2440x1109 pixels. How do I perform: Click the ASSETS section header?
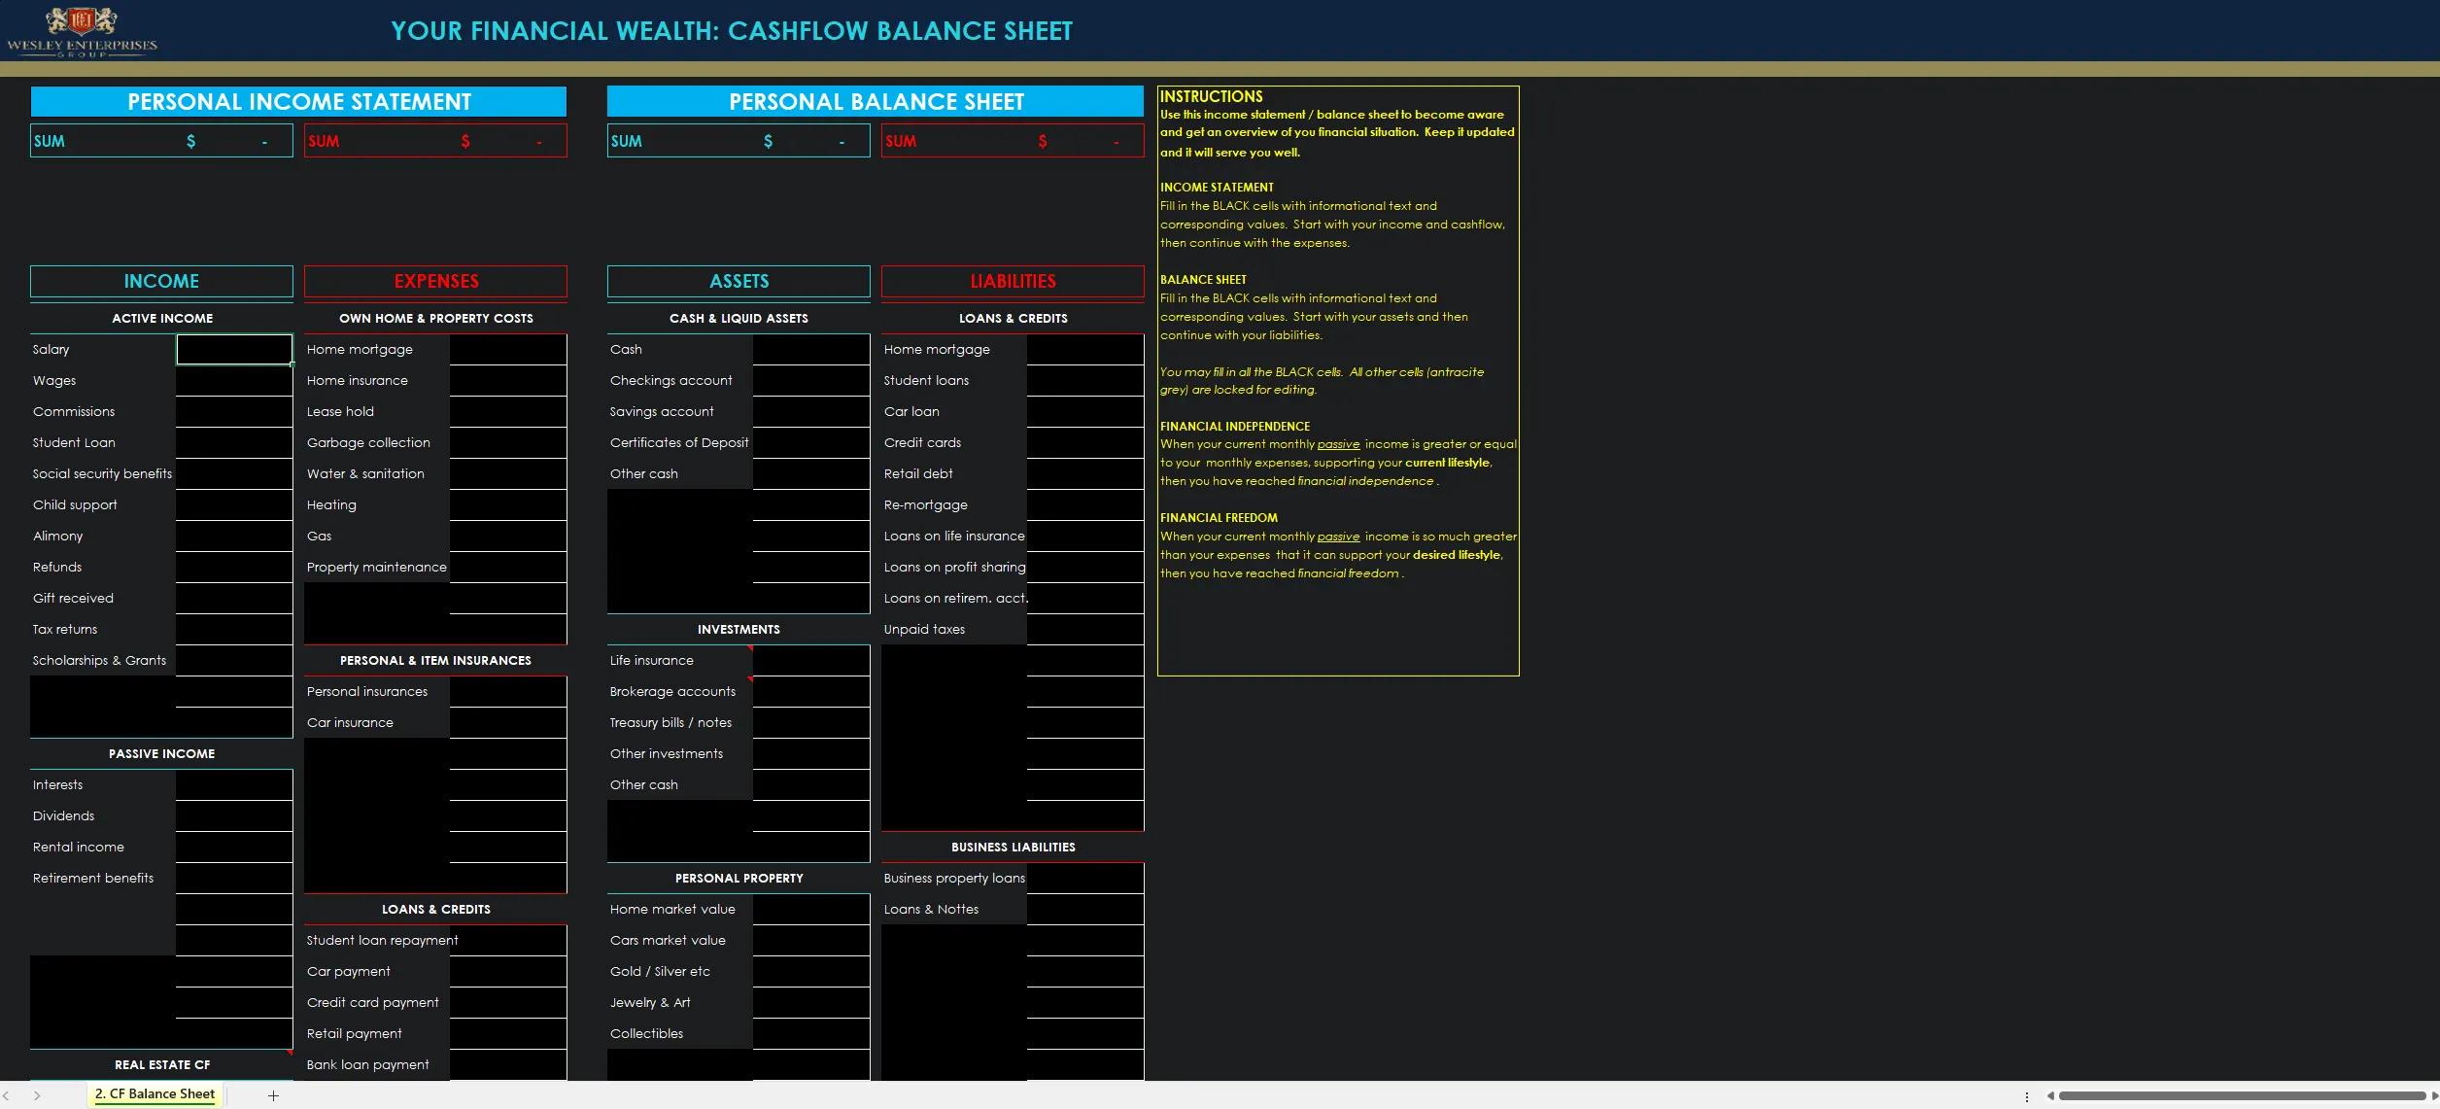coord(739,281)
